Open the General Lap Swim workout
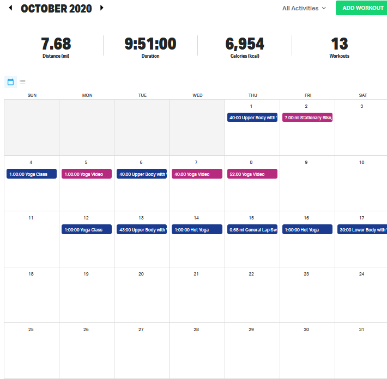Viewport: 387px width, 379px height. point(252,230)
